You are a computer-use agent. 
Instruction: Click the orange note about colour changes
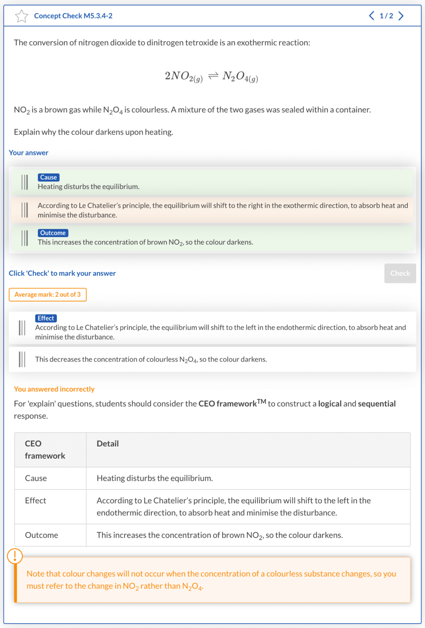coord(212,580)
